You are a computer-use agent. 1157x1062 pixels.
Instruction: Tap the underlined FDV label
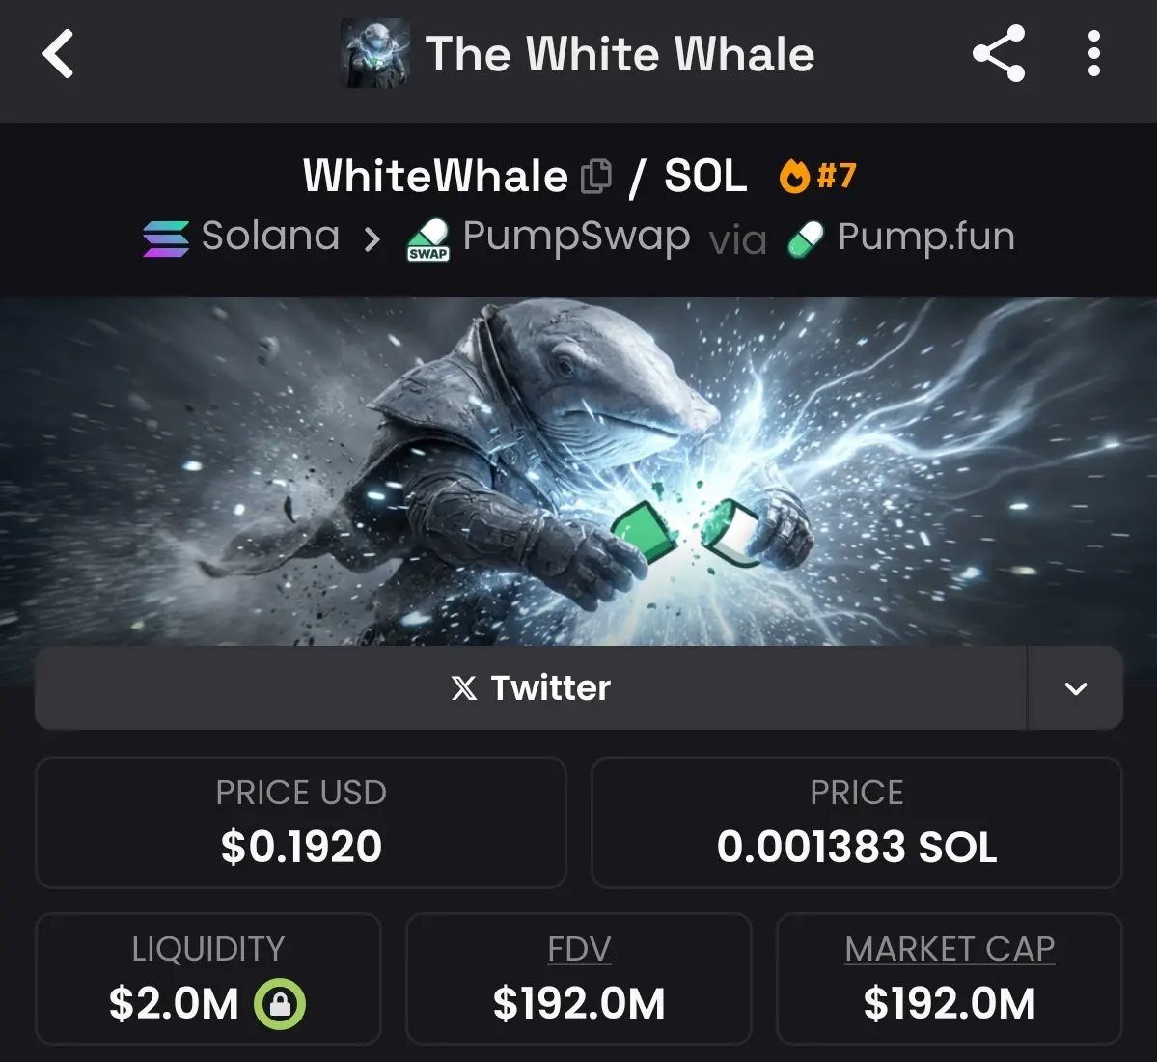click(x=579, y=949)
